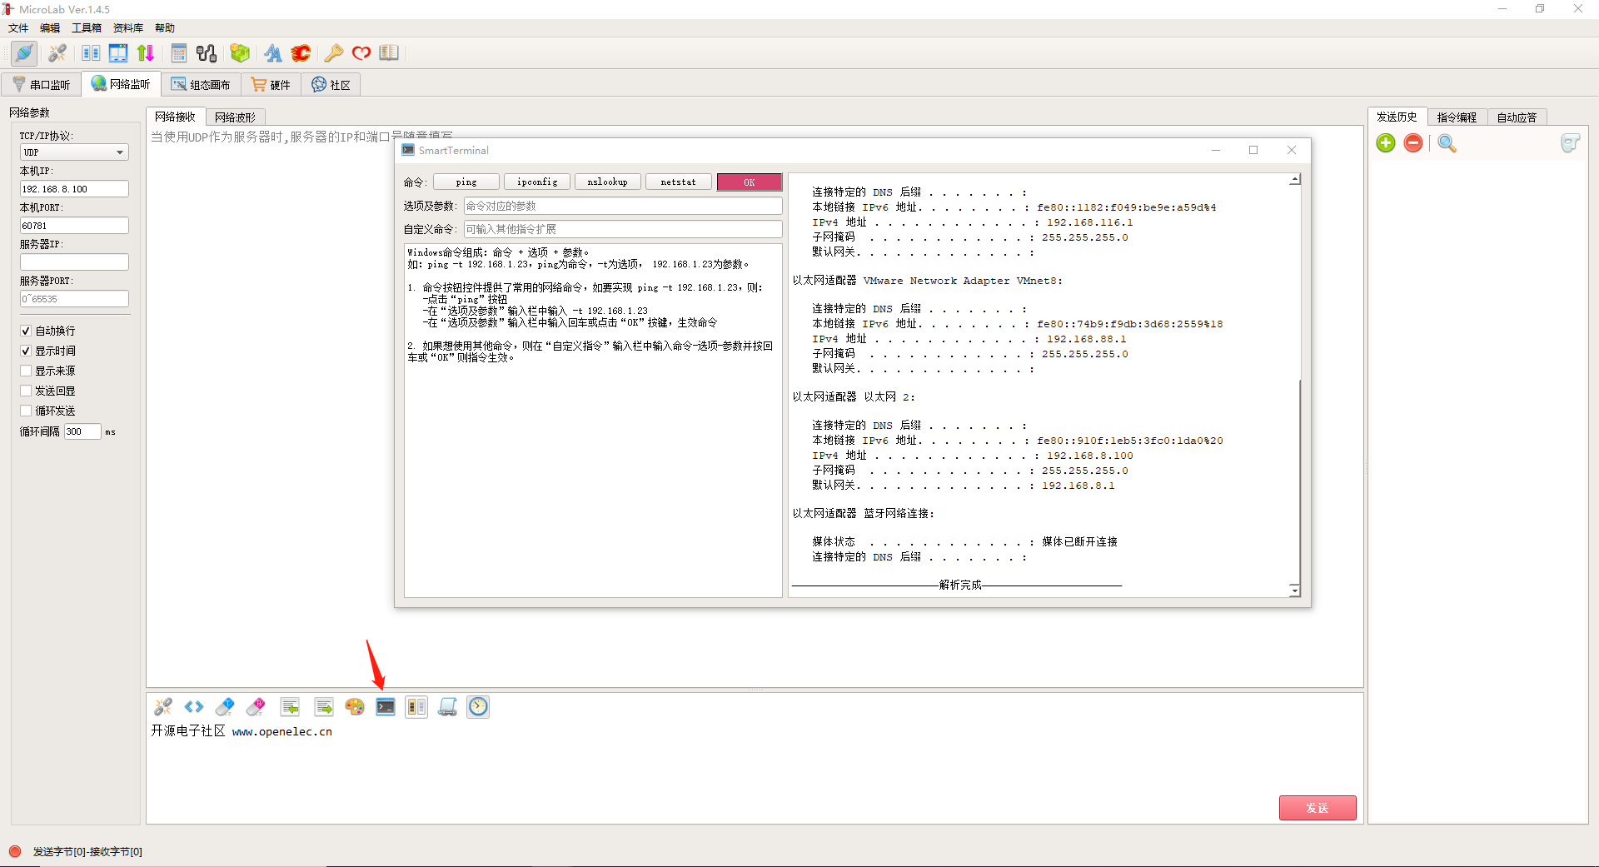1599x867 pixels.
Task: Click the two-column layout icon in top toolbar
Action: click(91, 53)
